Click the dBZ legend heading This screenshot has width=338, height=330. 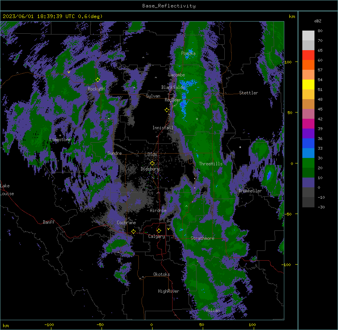318,21
